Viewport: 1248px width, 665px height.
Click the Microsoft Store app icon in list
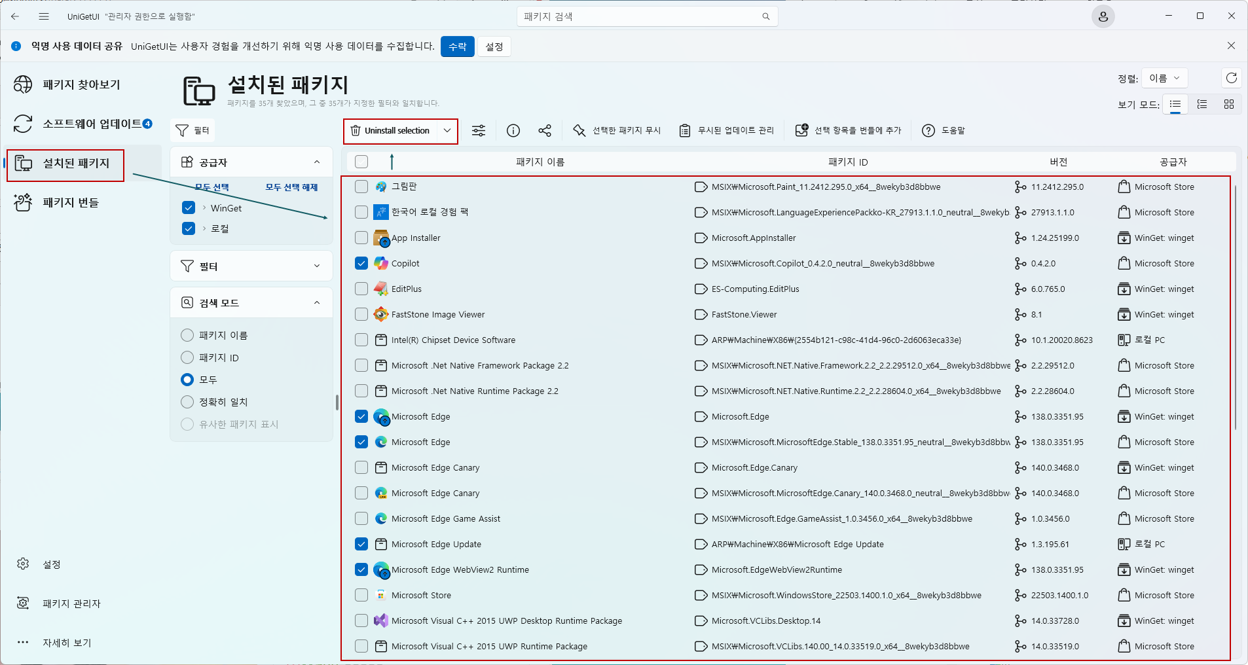tap(380, 595)
